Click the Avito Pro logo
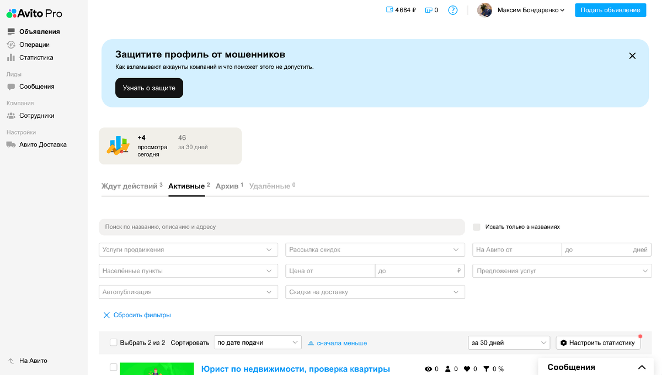 point(34,13)
